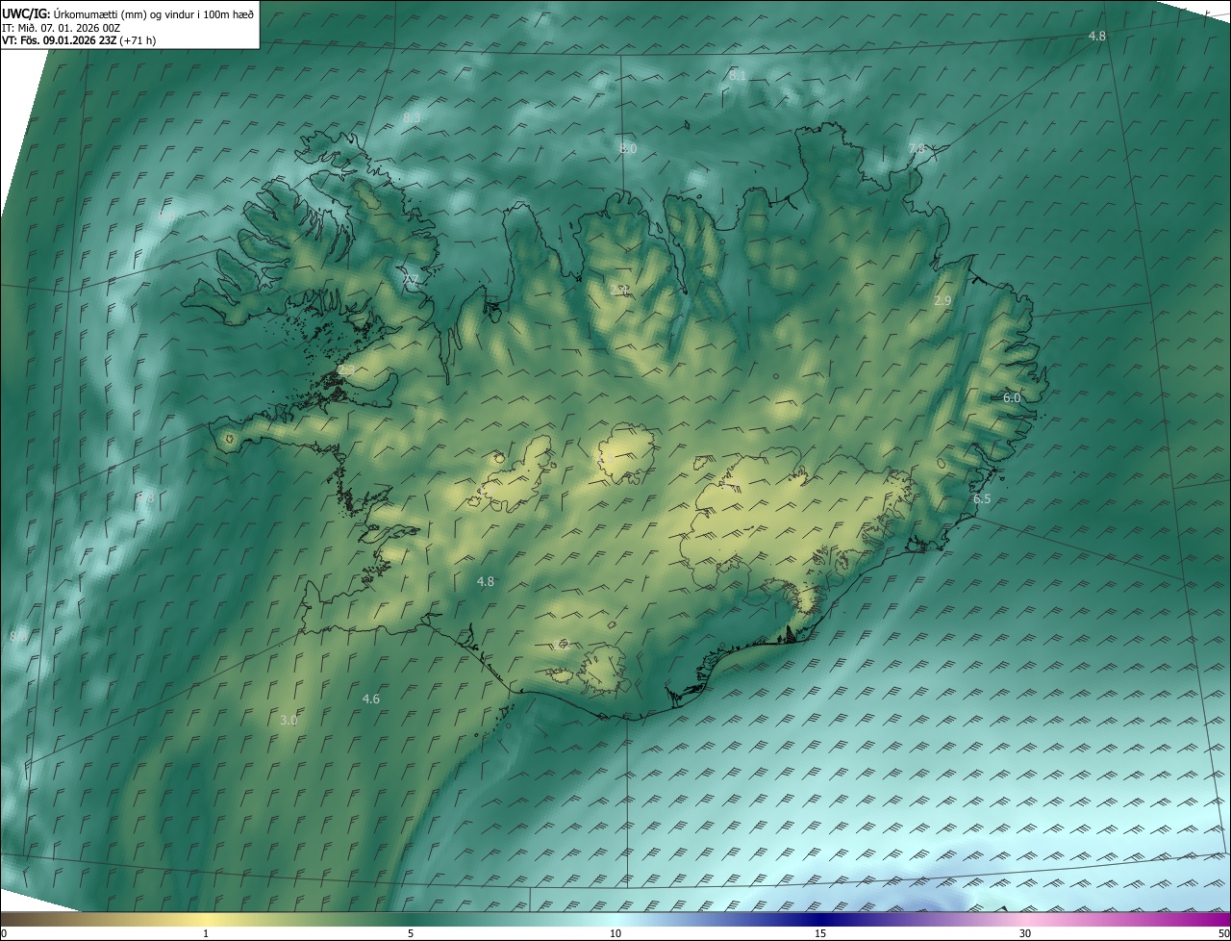The image size is (1231, 941).
Task: Click the 3.0 value southwest of Iceland
Action: pos(289,720)
